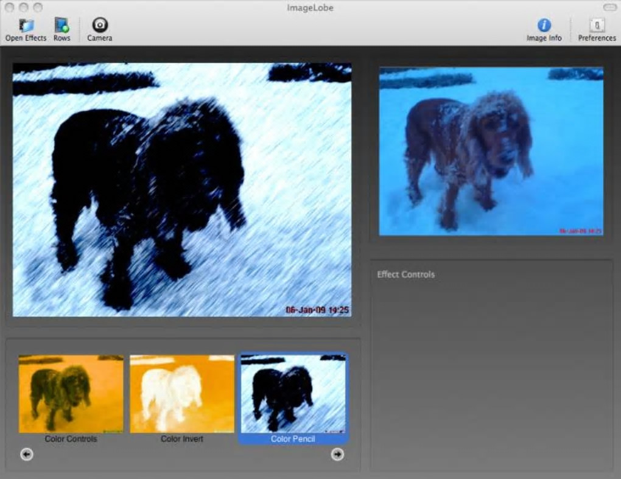Screen dimensions: 621x479
Task: Go to next effects with right arrow
Action: 337,454
